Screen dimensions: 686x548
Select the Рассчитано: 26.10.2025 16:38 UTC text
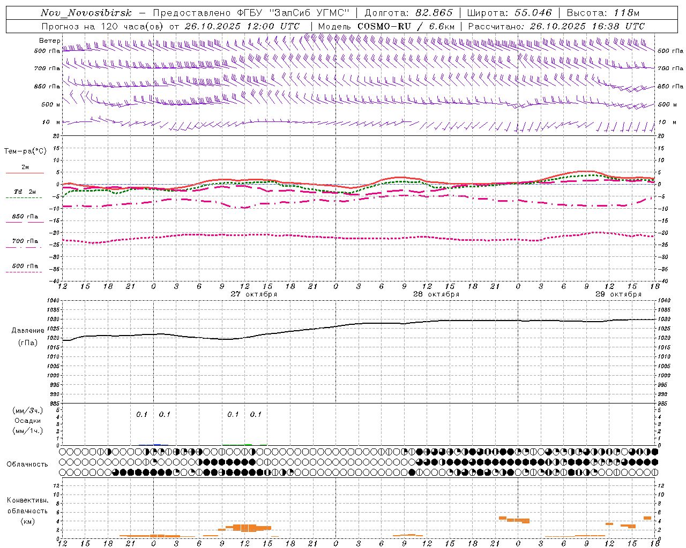coord(556,26)
